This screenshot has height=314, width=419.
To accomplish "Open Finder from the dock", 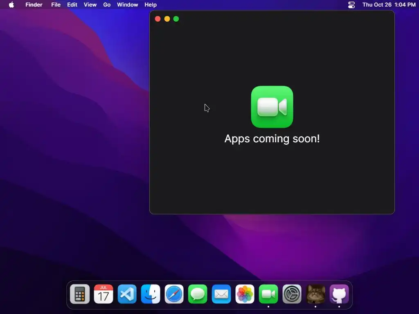I will tap(151, 294).
